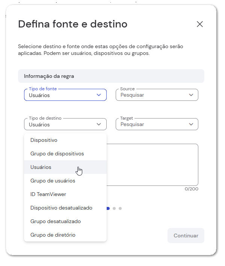Jump to the last step indicator dot
The image size is (225, 266).
[120, 208]
